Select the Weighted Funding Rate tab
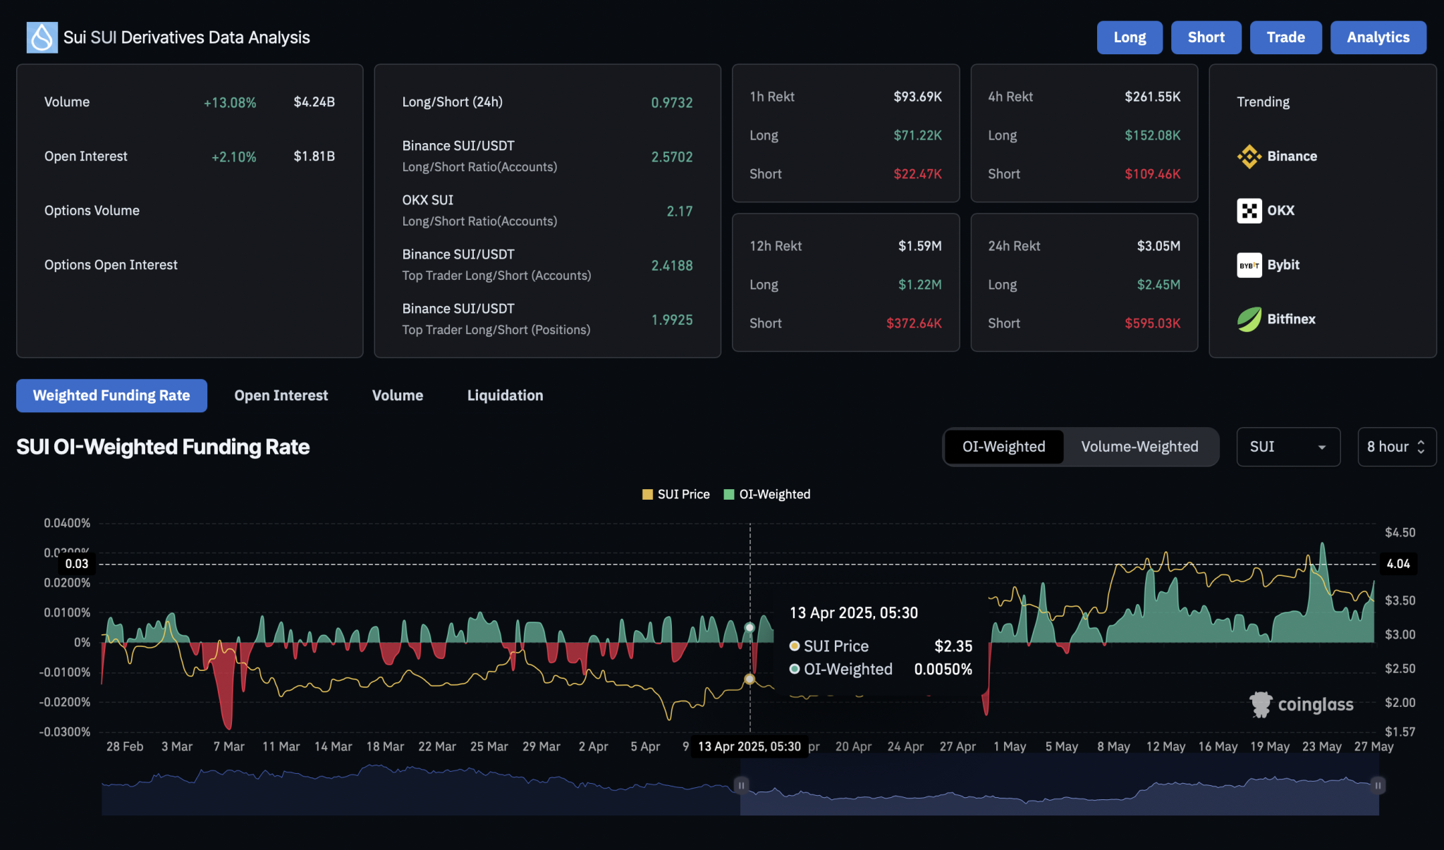Screen dimensions: 1444x850 (111, 395)
